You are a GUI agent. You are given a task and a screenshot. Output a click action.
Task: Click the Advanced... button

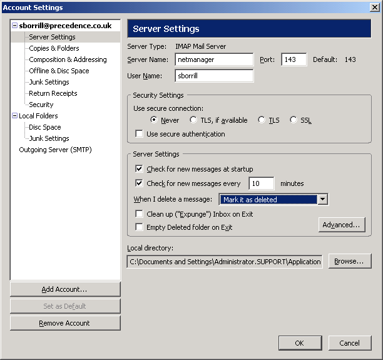point(342,225)
